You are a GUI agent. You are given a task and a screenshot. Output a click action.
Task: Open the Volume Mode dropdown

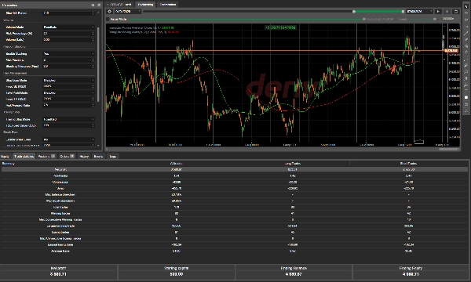[x=68, y=27]
